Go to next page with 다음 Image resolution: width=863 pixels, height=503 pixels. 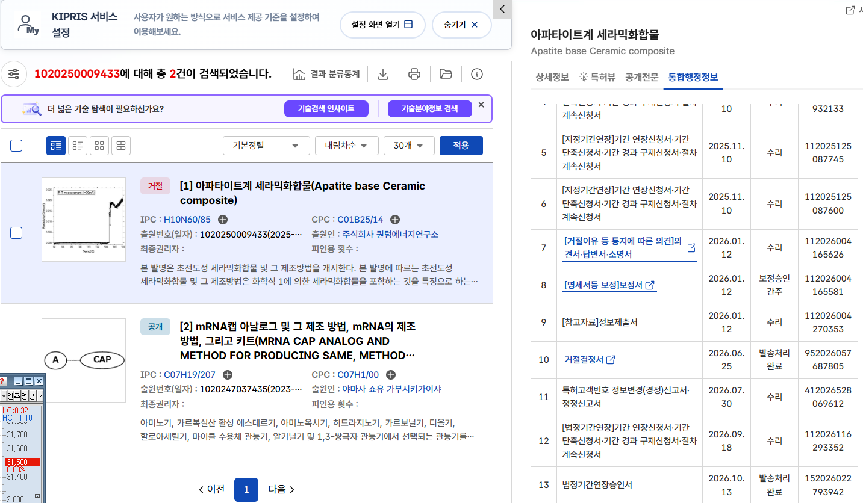tap(281, 489)
